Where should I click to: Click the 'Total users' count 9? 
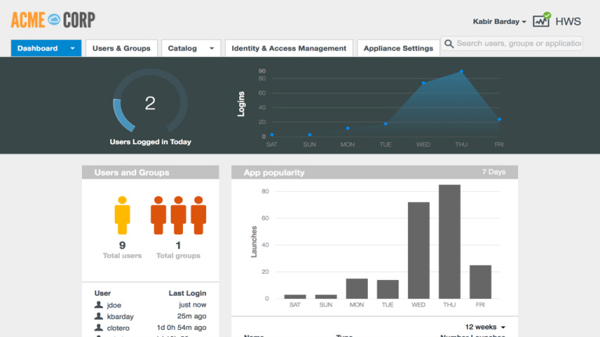point(123,245)
